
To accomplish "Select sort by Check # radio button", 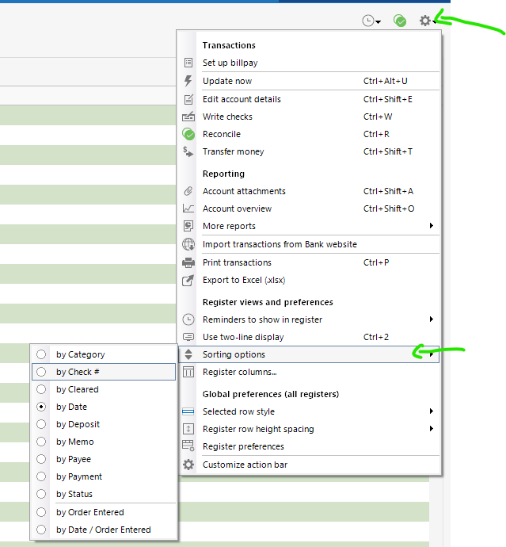I will pos(41,372).
